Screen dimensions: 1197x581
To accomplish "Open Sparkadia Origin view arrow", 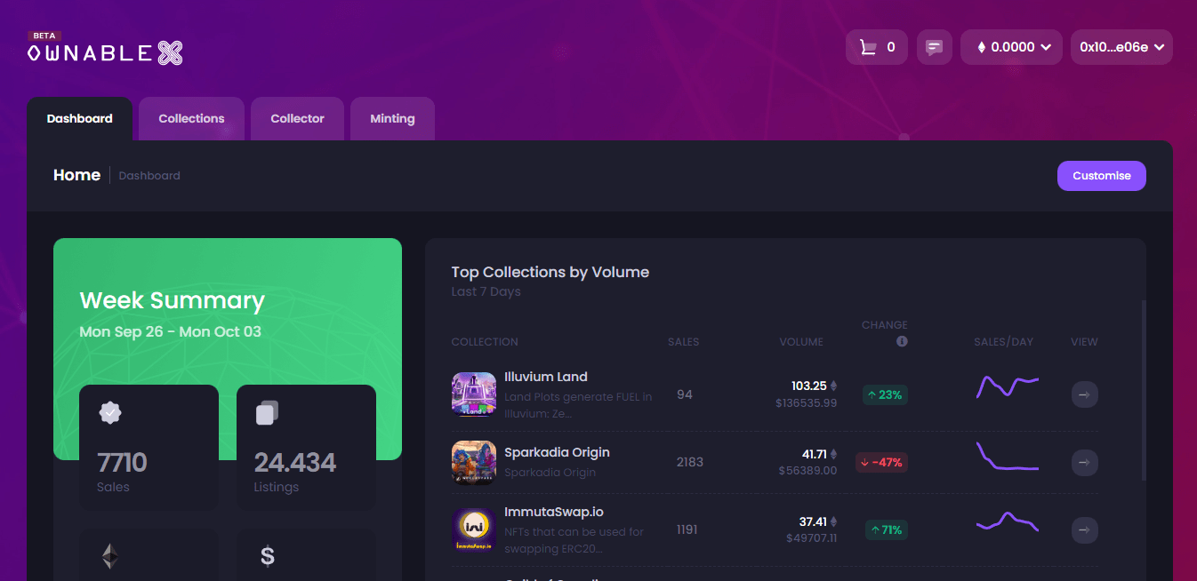I will (1084, 462).
